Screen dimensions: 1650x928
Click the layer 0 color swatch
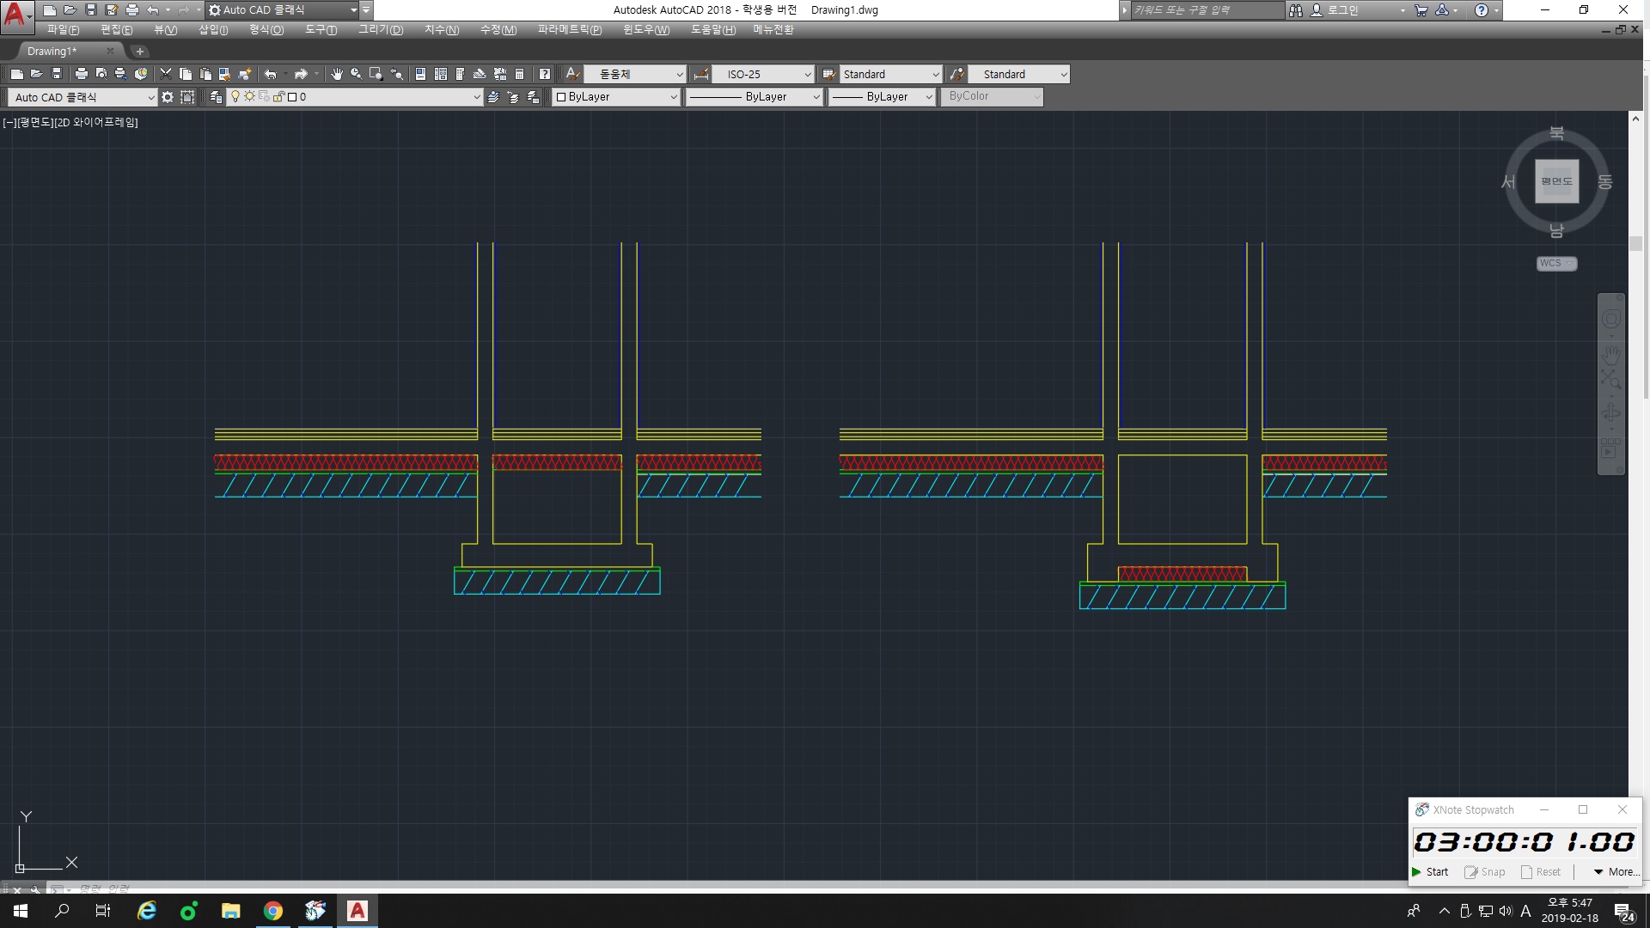click(292, 97)
